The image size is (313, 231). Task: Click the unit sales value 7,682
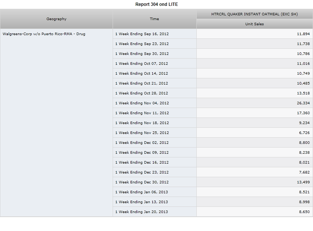tap(304, 172)
